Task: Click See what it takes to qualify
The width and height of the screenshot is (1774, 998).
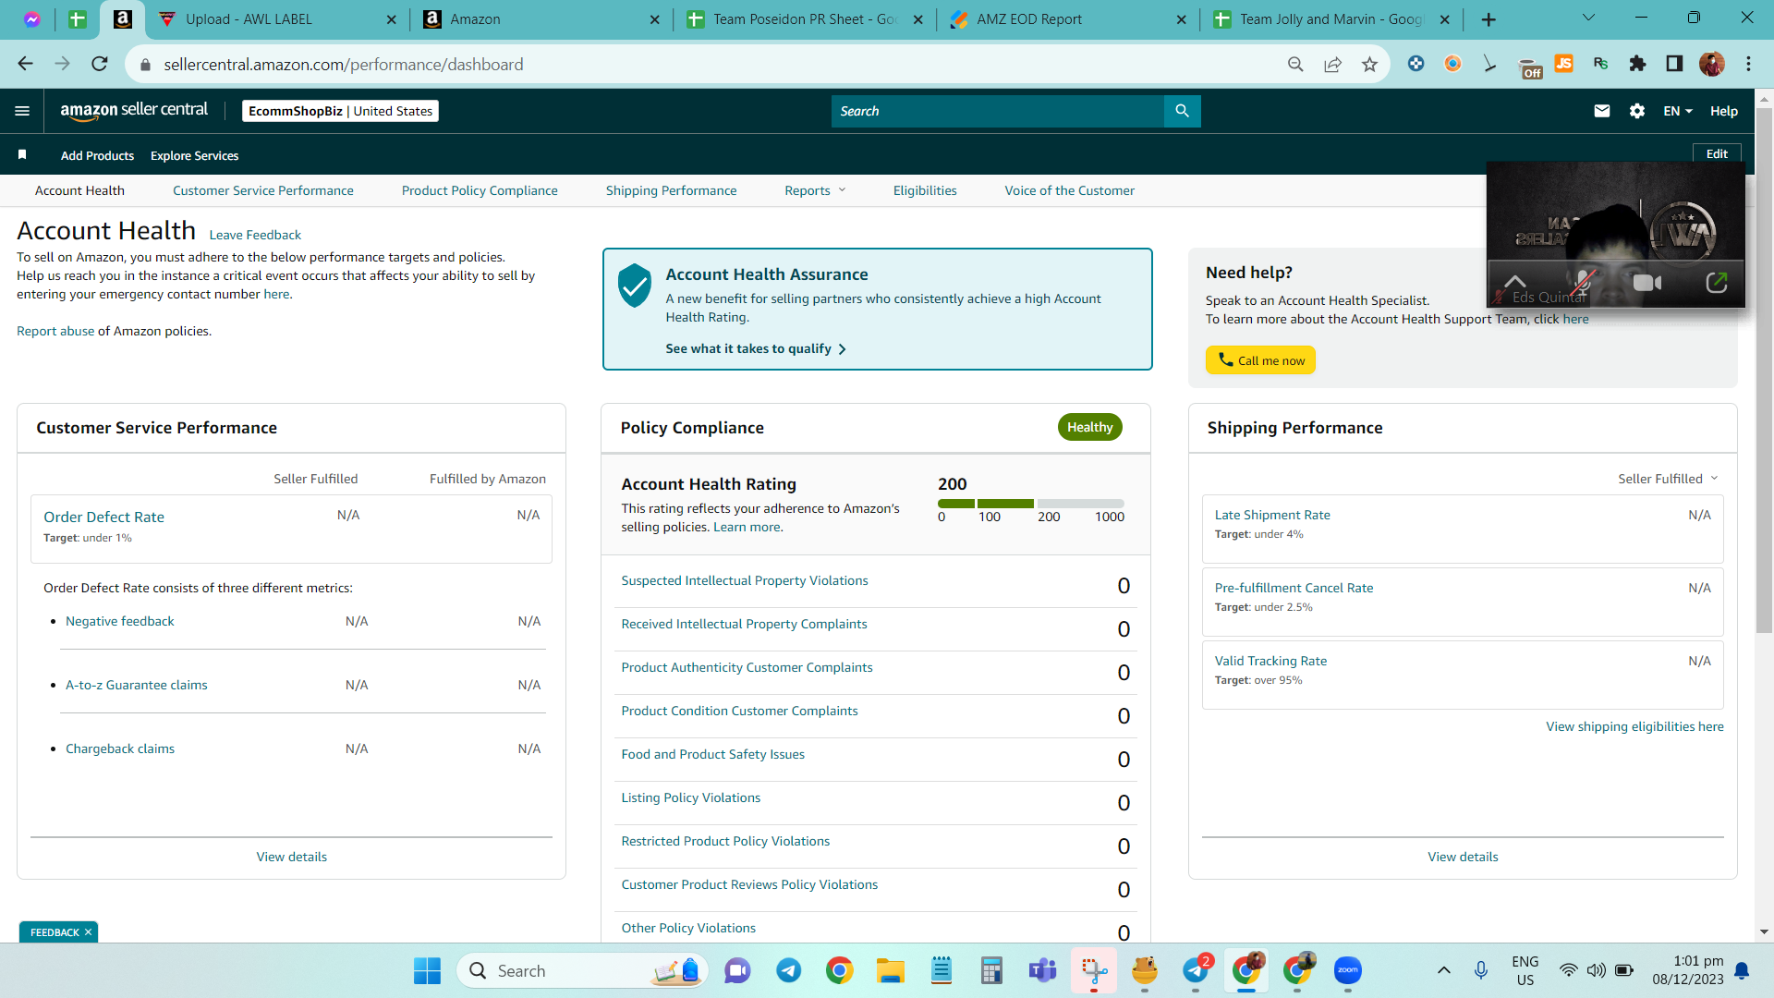Action: 756,348
